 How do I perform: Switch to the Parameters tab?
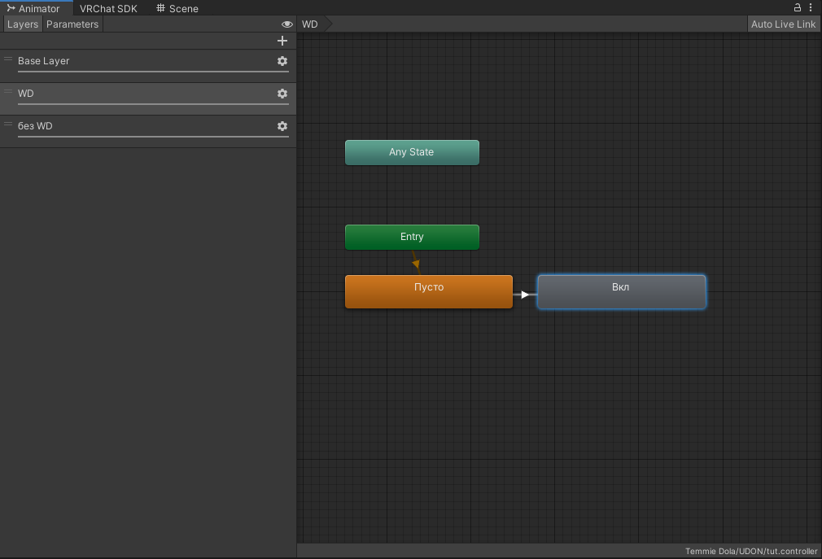[x=72, y=24]
